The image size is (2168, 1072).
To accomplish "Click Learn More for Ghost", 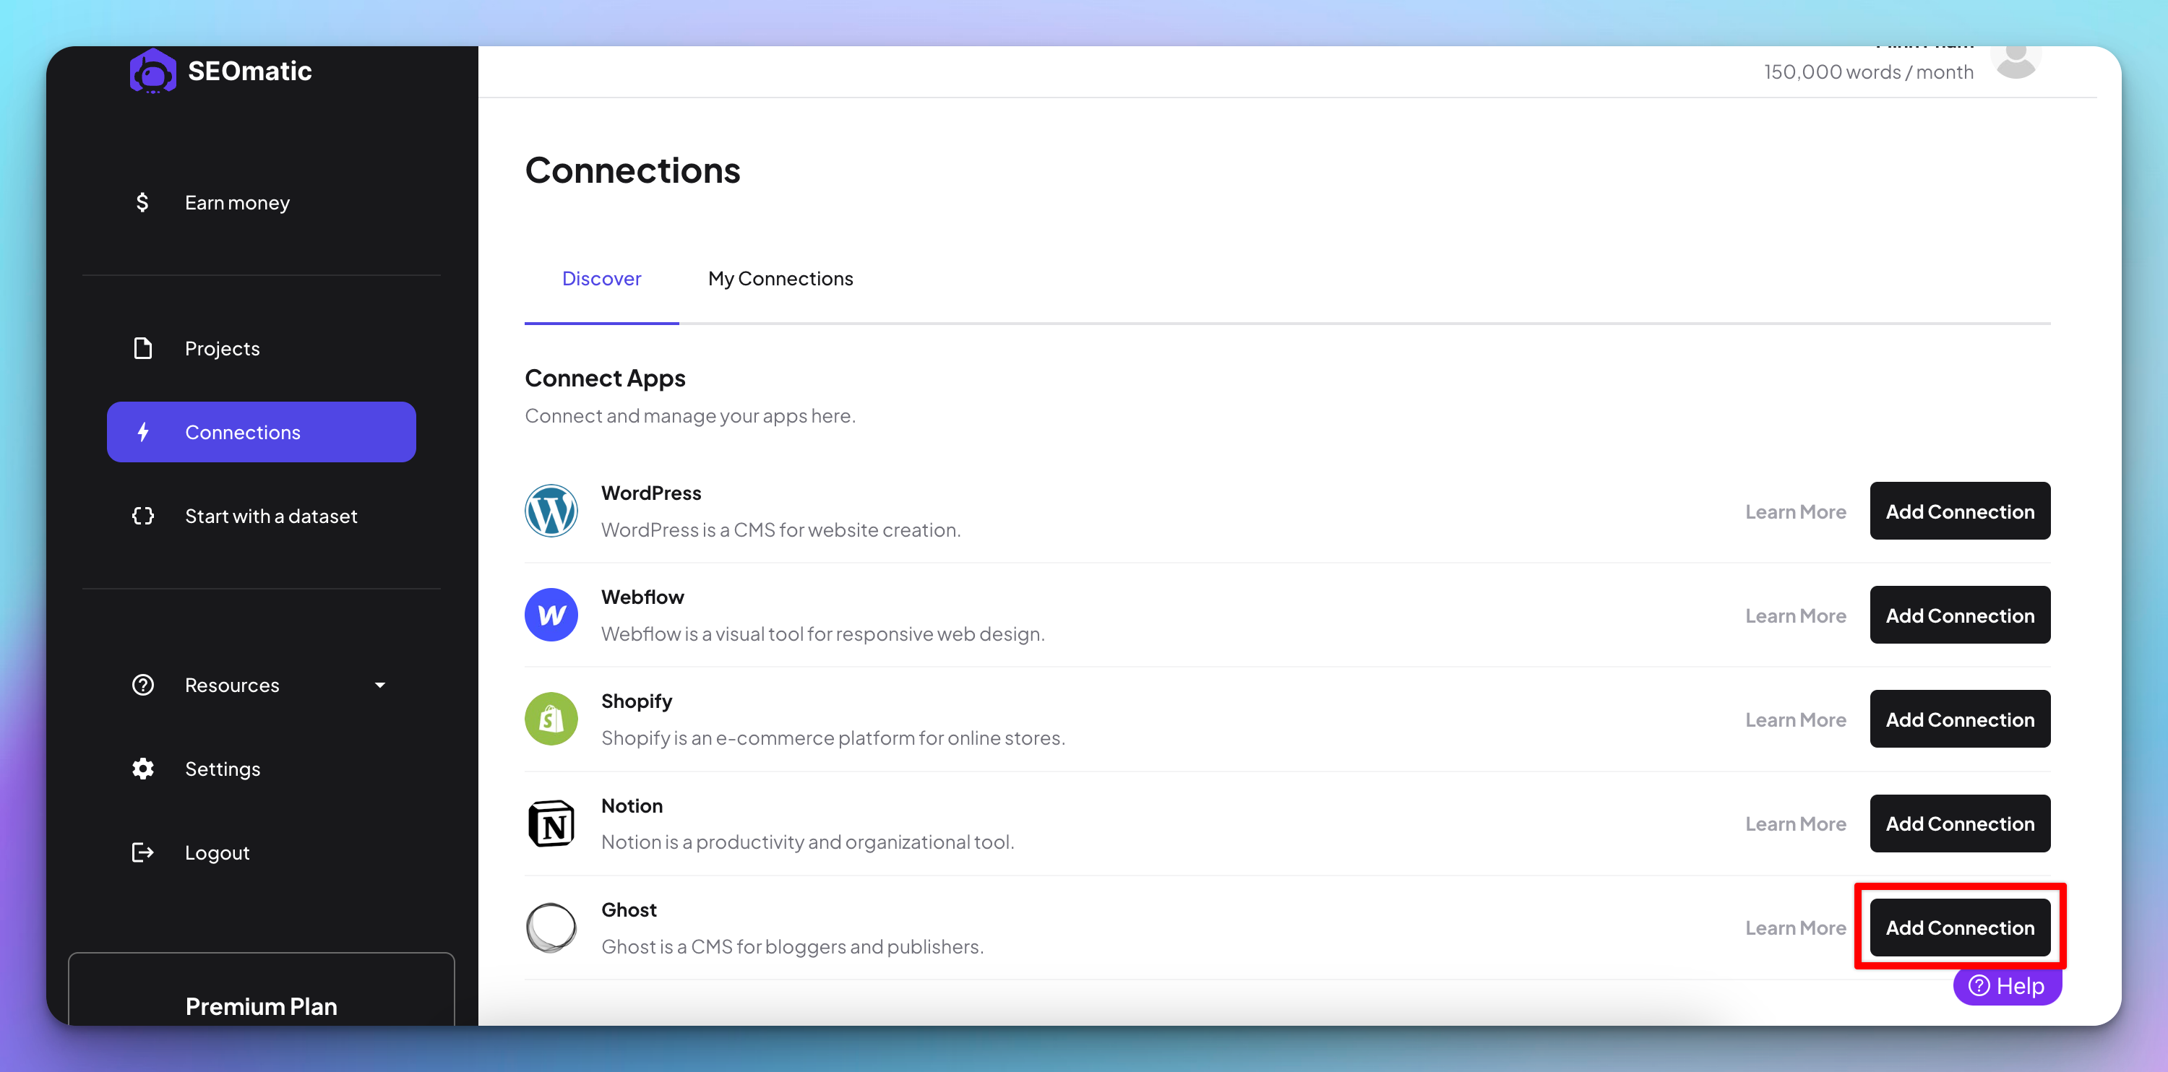I will point(1795,928).
